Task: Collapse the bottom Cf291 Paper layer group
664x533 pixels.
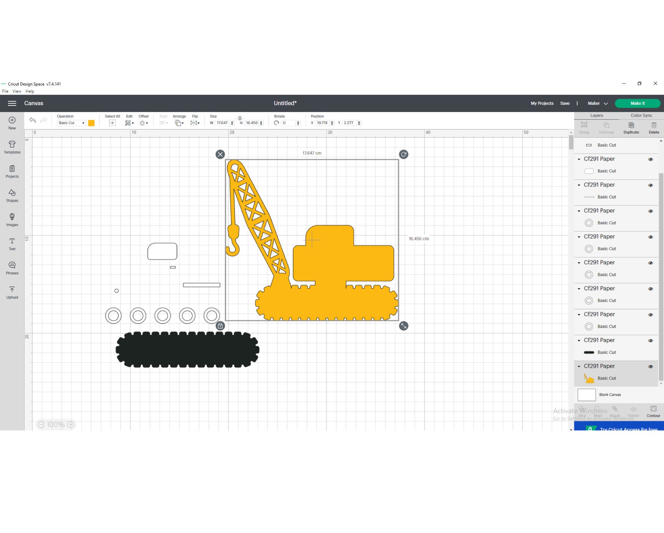Action: pos(579,366)
